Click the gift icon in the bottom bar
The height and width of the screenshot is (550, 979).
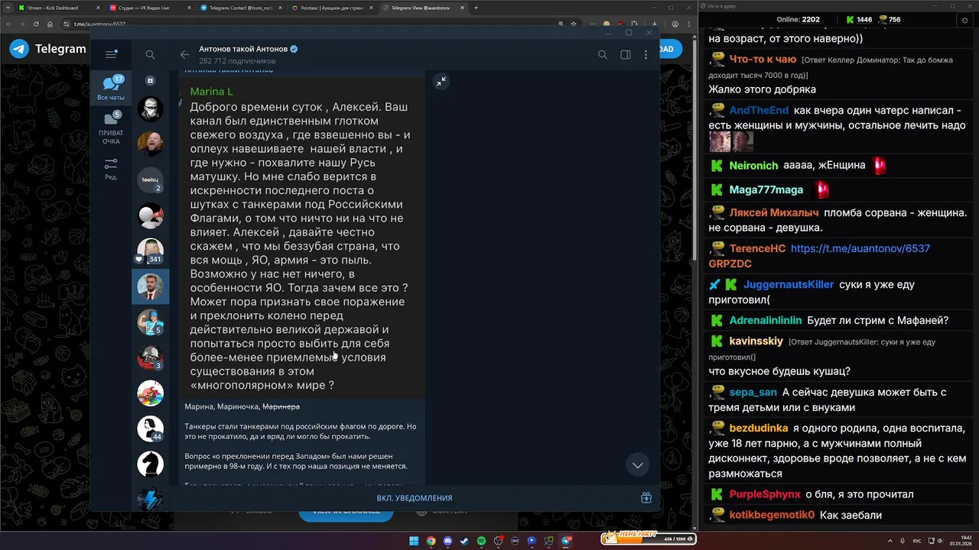646,498
